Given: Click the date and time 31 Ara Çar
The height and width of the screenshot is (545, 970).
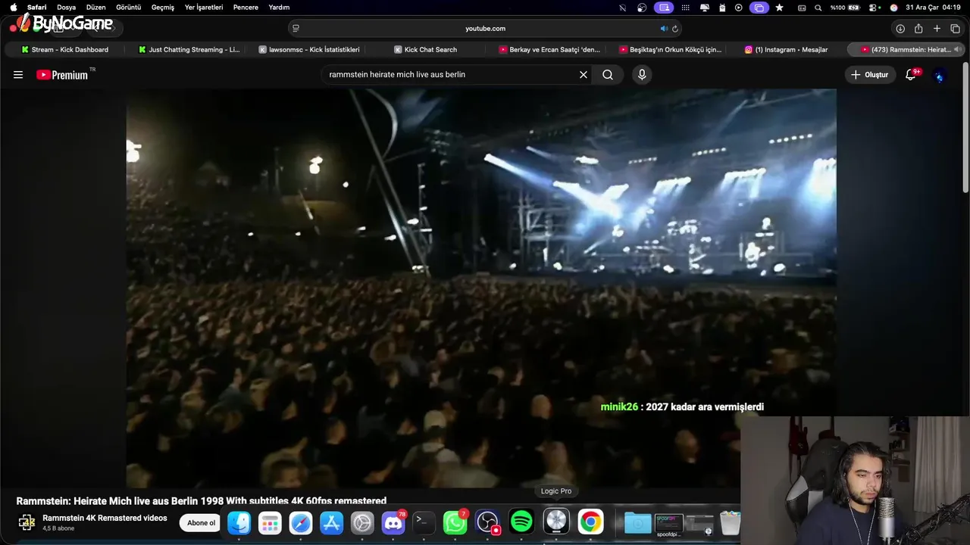Looking at the screenshot, I should [x=934, y=8].
